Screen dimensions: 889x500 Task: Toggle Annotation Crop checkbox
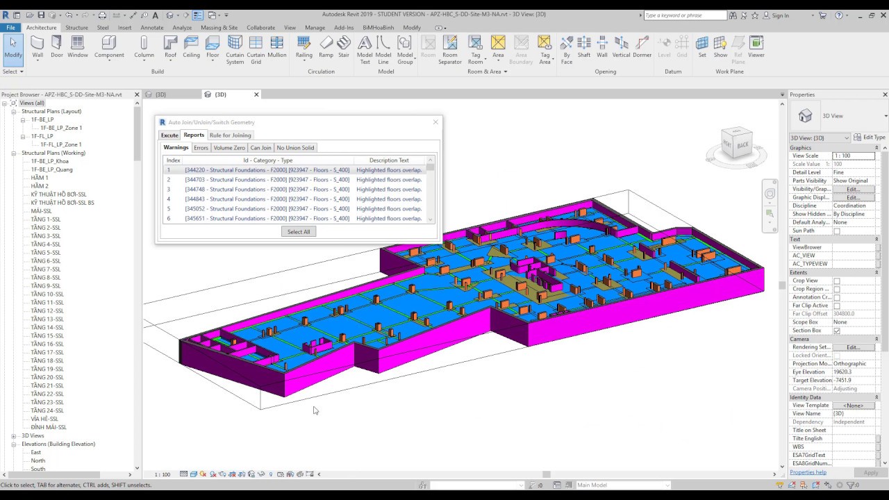click(x=836, y=298)
